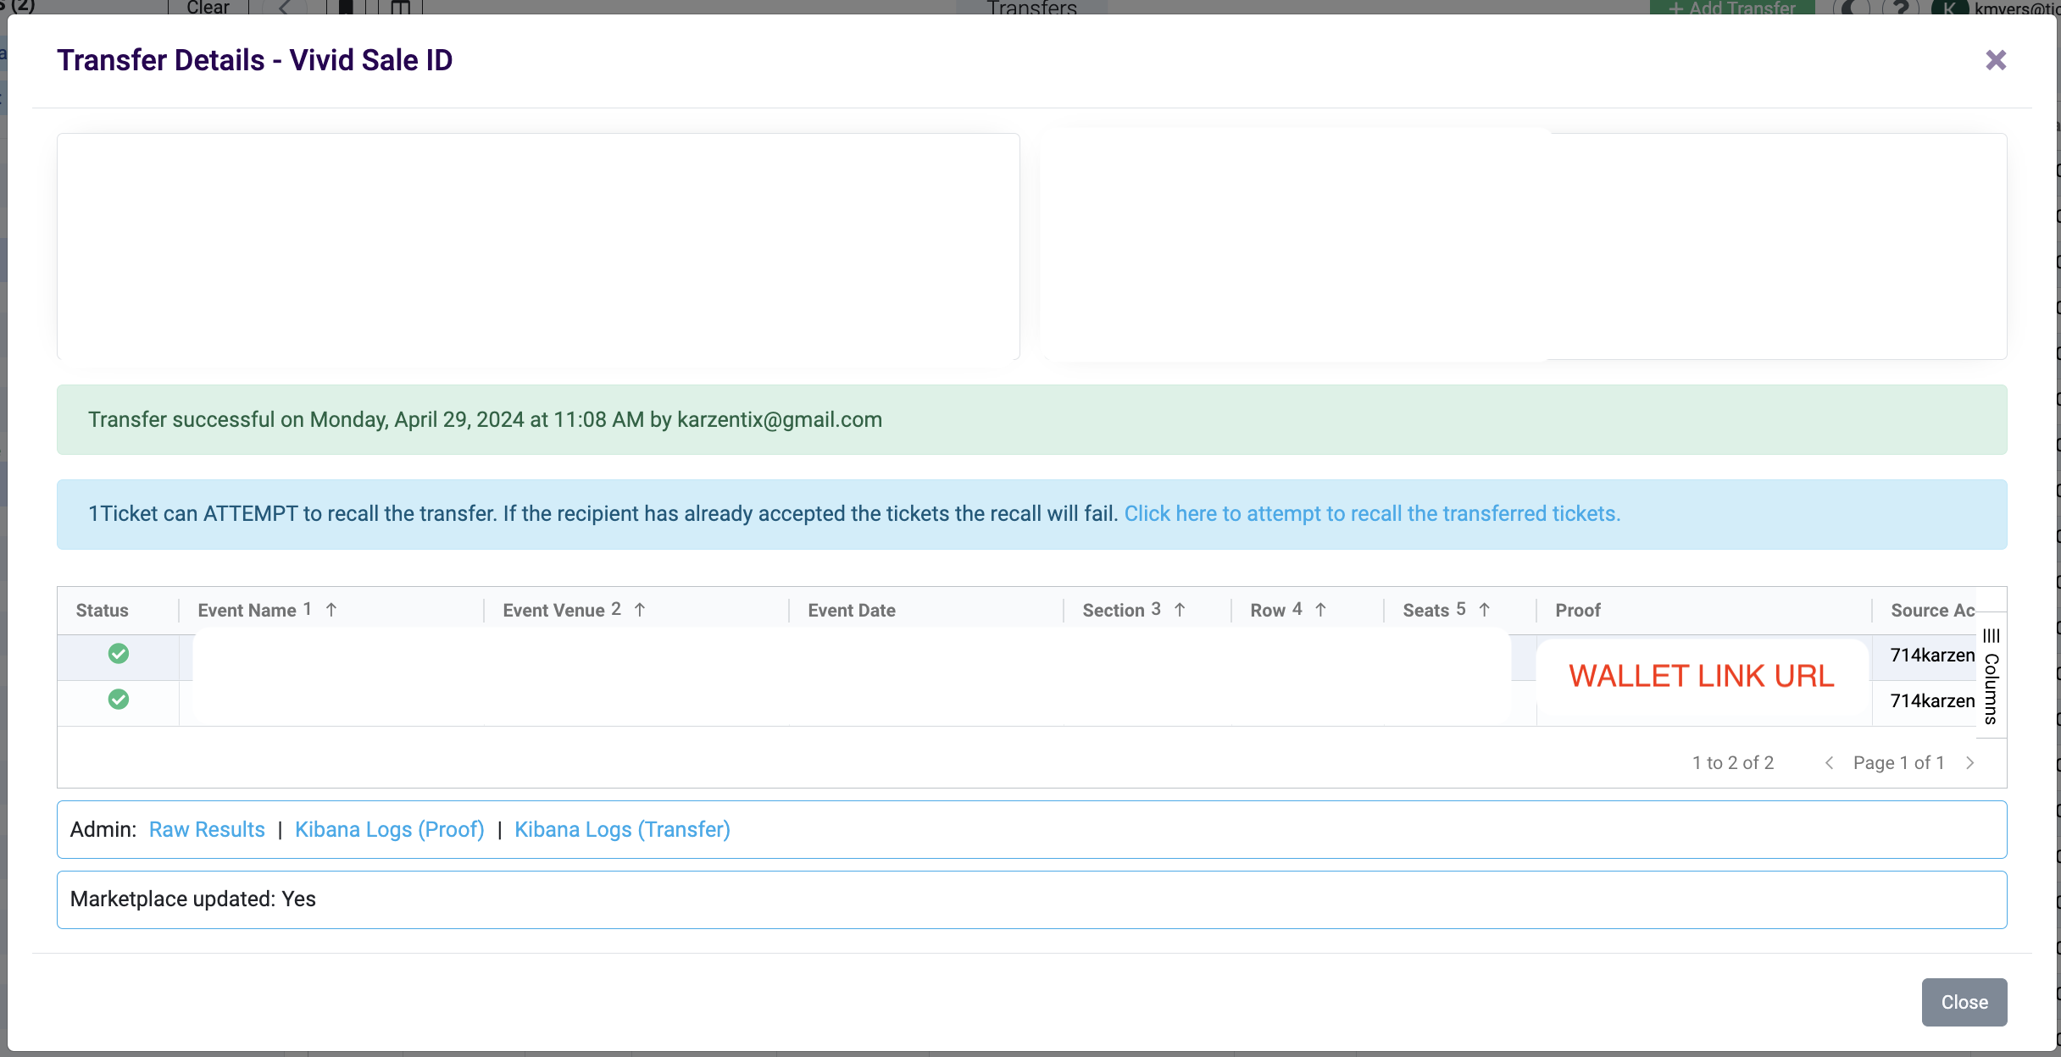Open Raw Results admin link
The height and width of the screenshot is (1057, 2061).
coord(207,830)
